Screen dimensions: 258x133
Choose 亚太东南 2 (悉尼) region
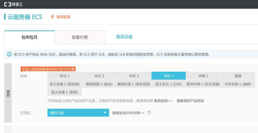click(64, 92)
